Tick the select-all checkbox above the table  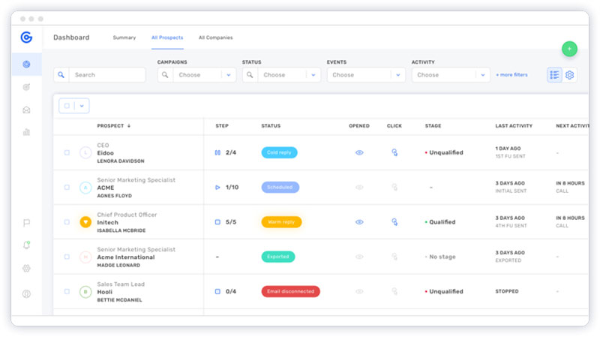(67, 106)
